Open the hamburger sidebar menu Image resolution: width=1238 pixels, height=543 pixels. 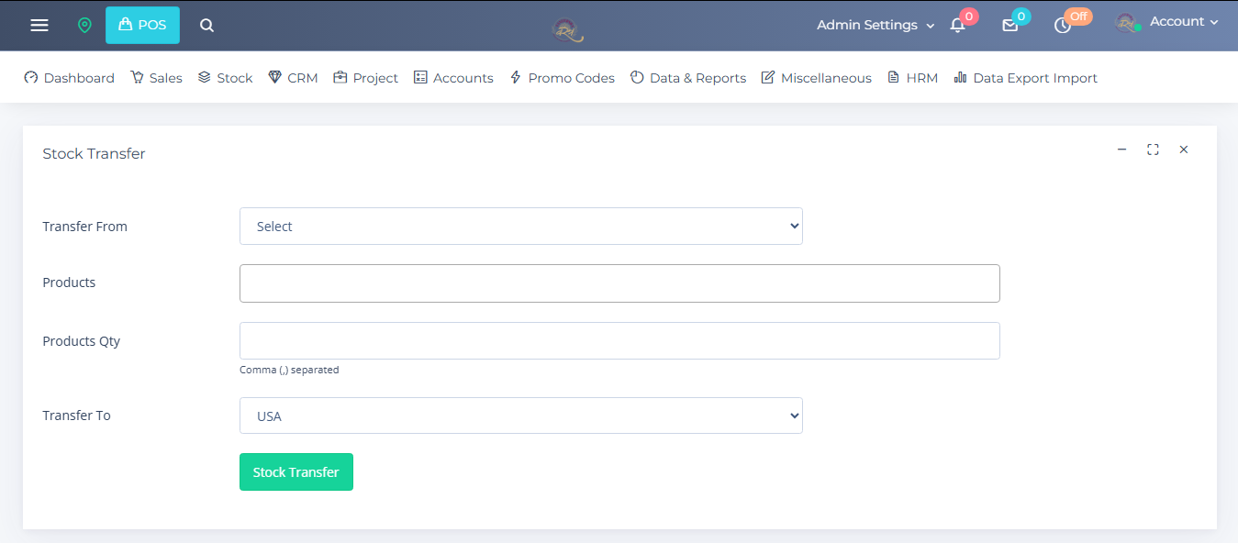point(39,26)
